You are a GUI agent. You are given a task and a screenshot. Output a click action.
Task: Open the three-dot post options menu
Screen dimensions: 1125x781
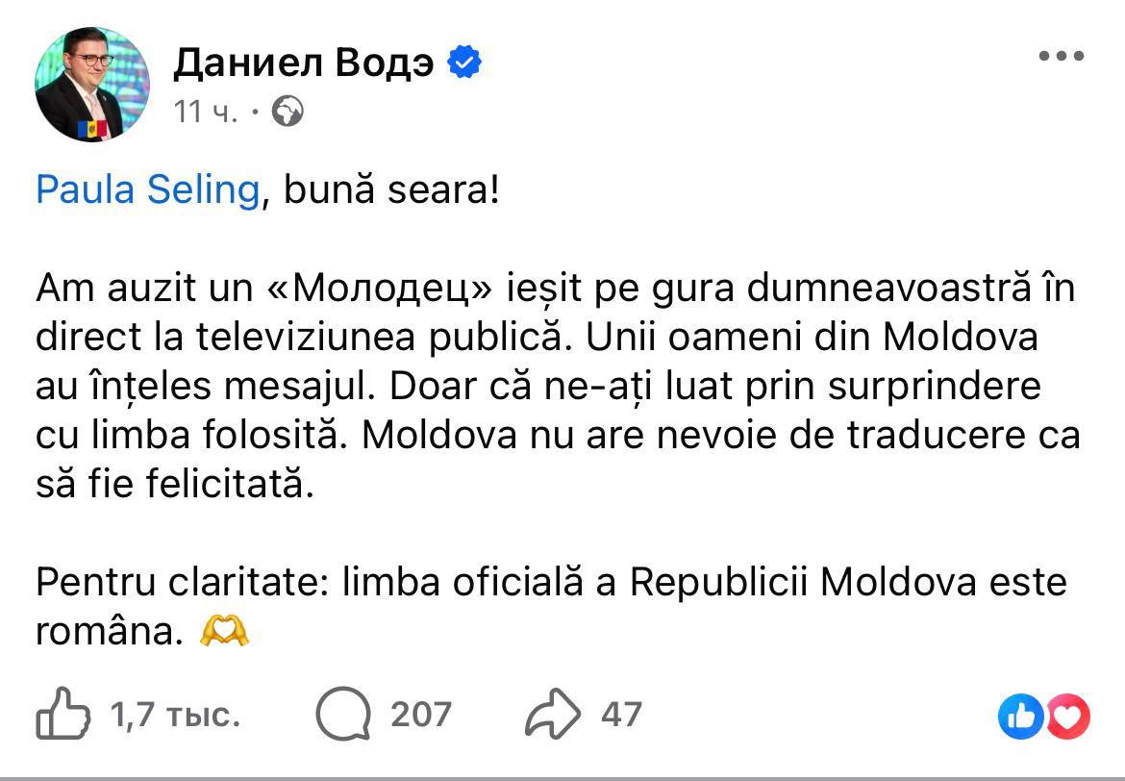pyautogui.click(x=1062, y=57)
